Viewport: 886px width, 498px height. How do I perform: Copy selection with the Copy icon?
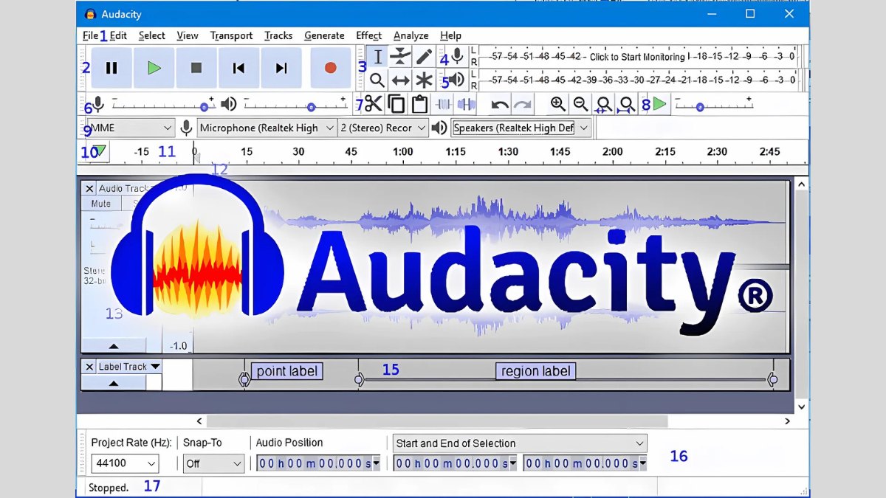pos(396,104)
